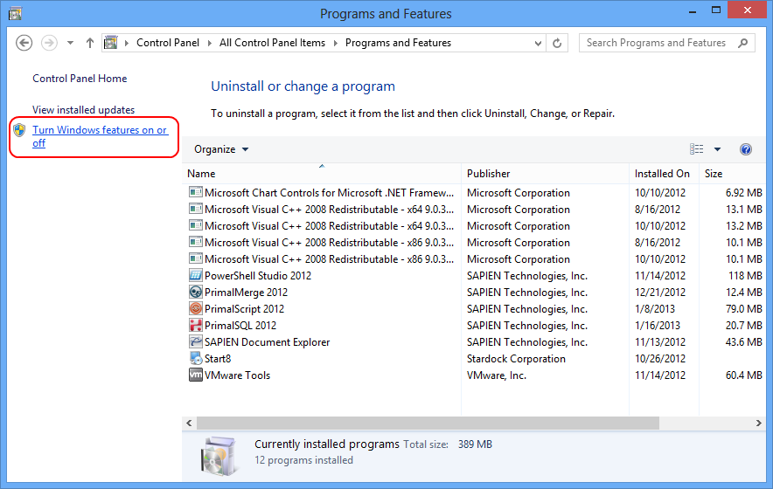Open the recent locations dropdown arrow
Viewport: 773px width, 489px height.
coord(71,43)
